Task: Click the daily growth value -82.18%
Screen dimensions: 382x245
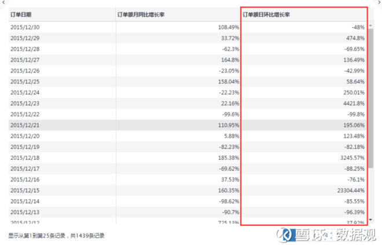Action: [x=354, y=147]
